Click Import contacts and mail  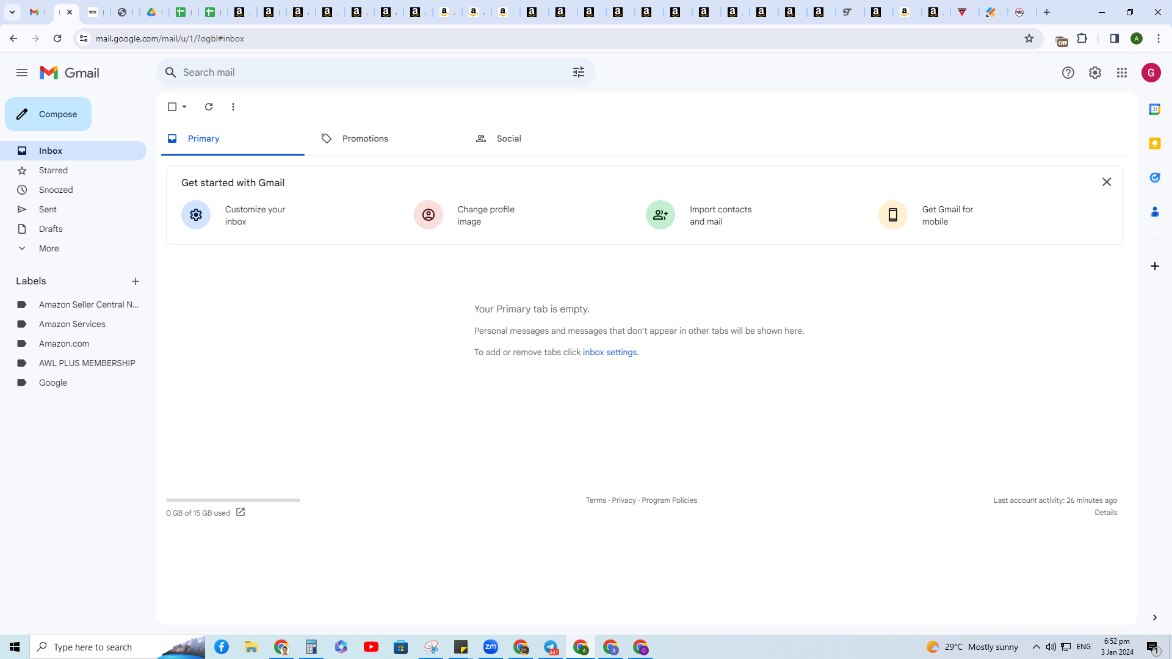(699, 215)
